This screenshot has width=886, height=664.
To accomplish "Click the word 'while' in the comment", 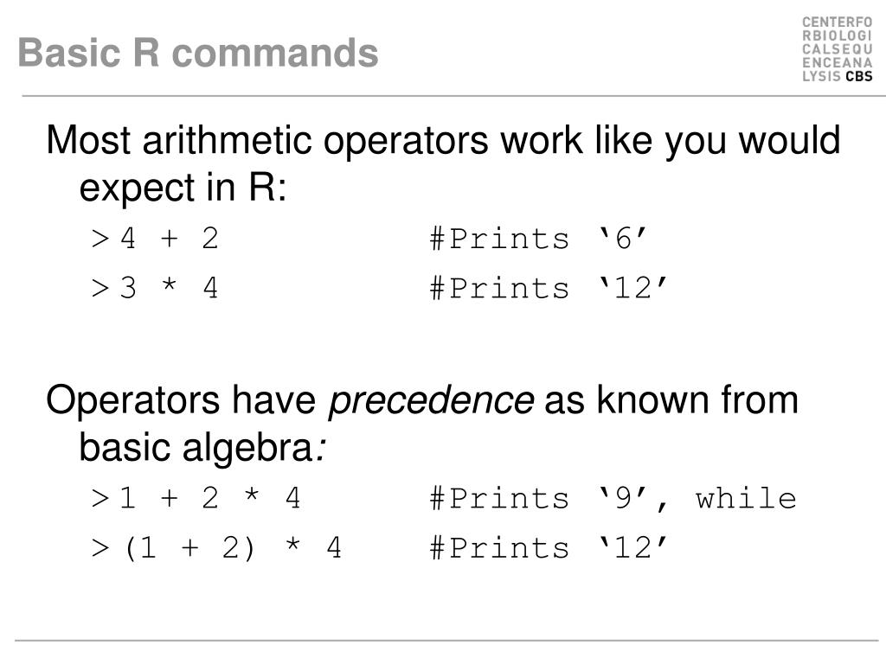I will coord(746,498).
